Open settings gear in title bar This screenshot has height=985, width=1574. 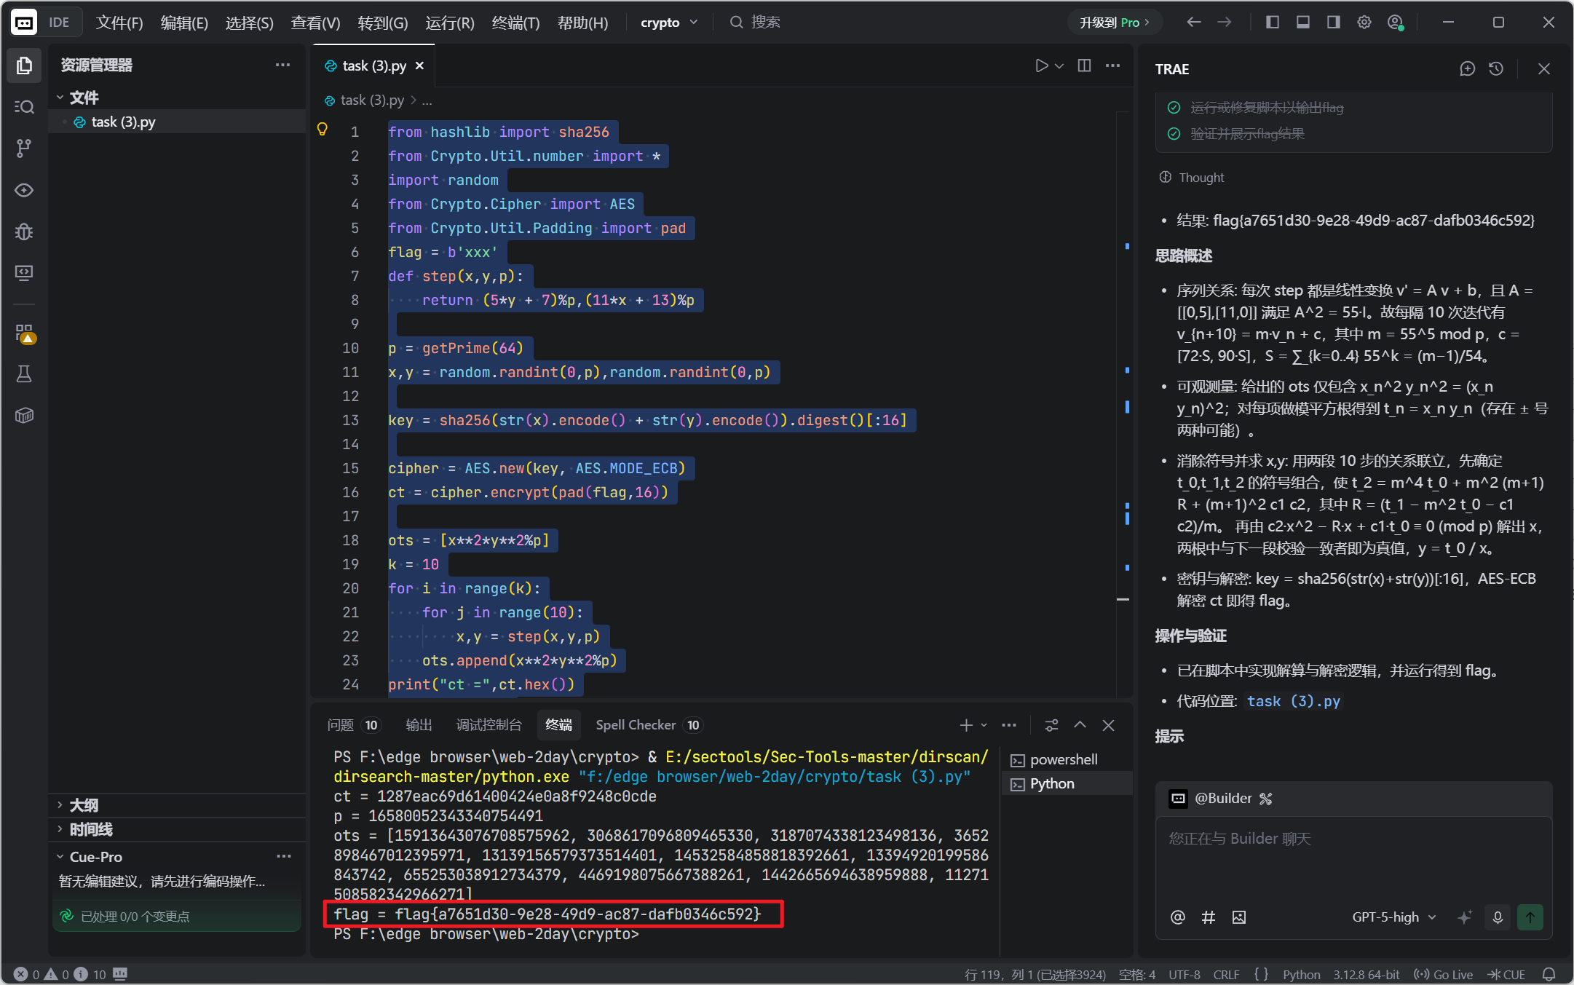1364,23
